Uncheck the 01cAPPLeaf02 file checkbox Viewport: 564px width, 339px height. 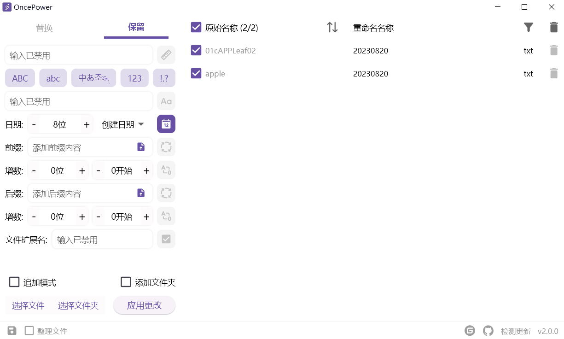(196, 51)
